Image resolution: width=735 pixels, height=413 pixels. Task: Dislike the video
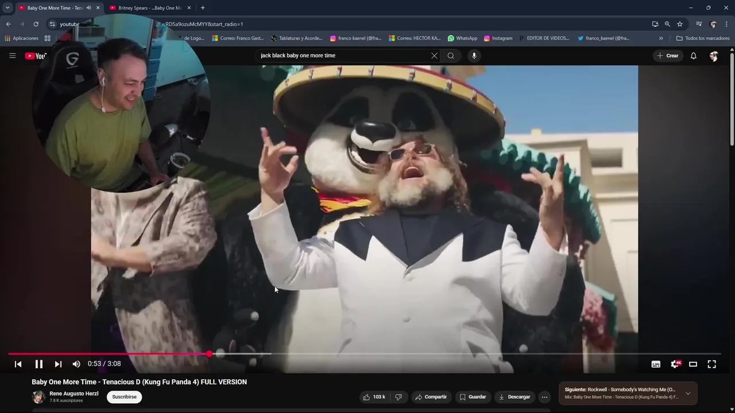pyautogui.click(x=398, y=397)
